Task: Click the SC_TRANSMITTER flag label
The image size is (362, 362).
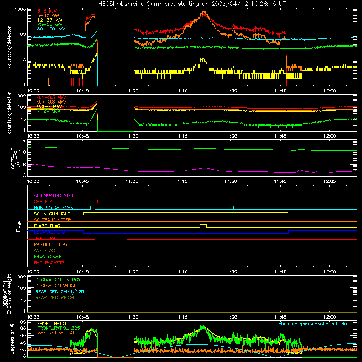Action: pos(52,219)
